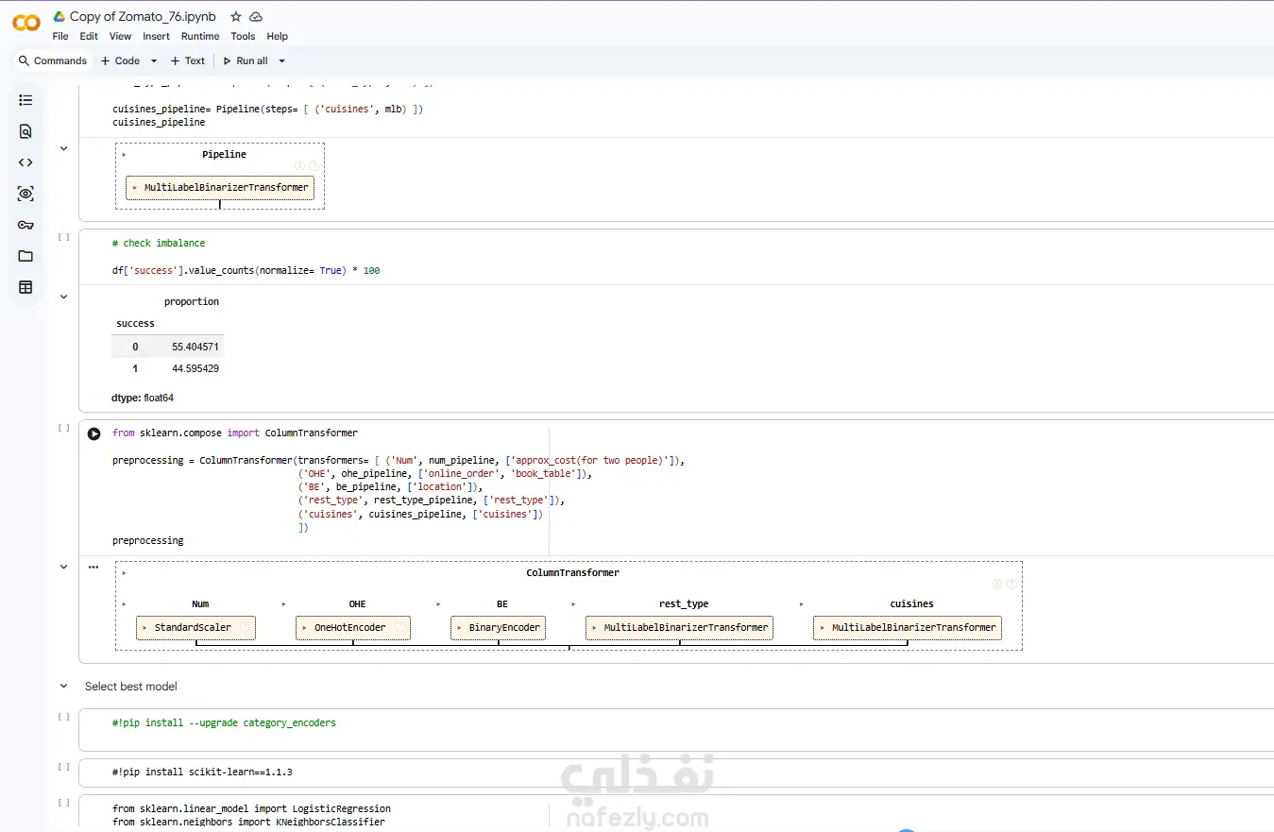Open the Files folder panel
Screen dimensions: 1274x832
click(25, 256)
